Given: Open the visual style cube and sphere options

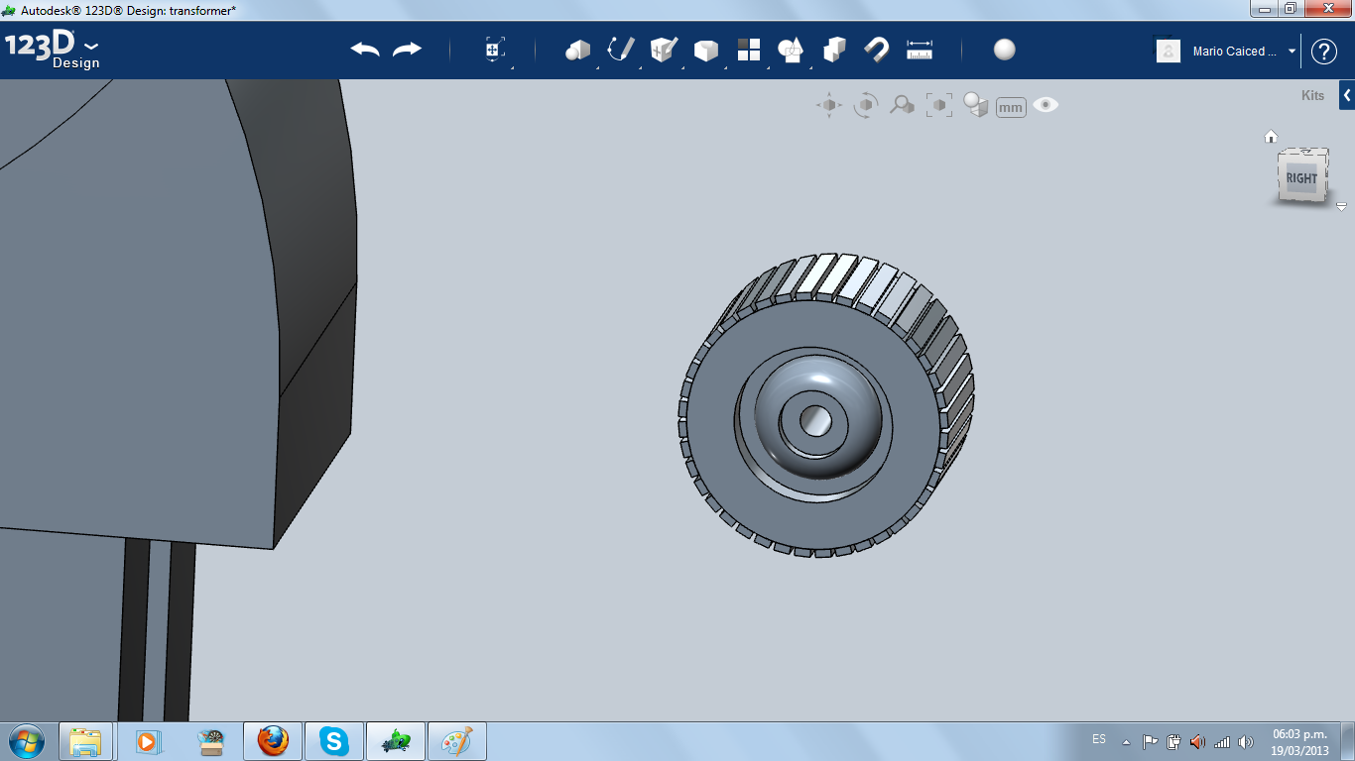Looking at the screenshot, I should 976,105.
